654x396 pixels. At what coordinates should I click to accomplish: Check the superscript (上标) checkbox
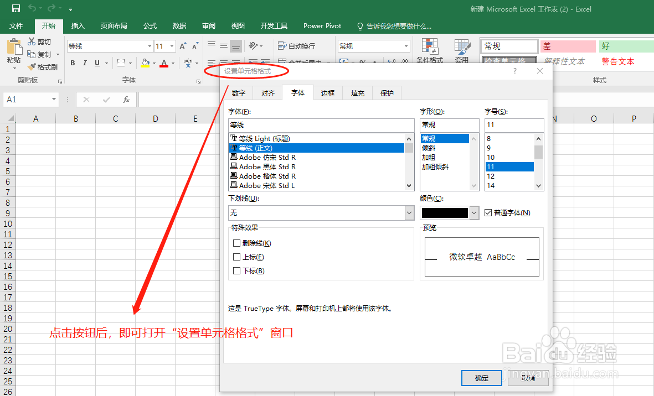[x=236, y=257]
